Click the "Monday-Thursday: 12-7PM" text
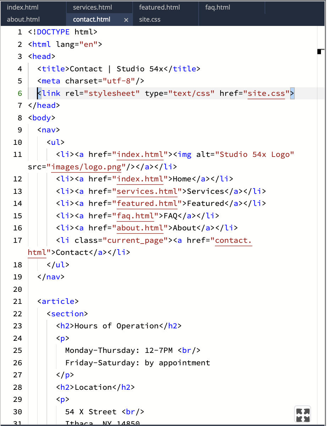 [x=119, y=350]
